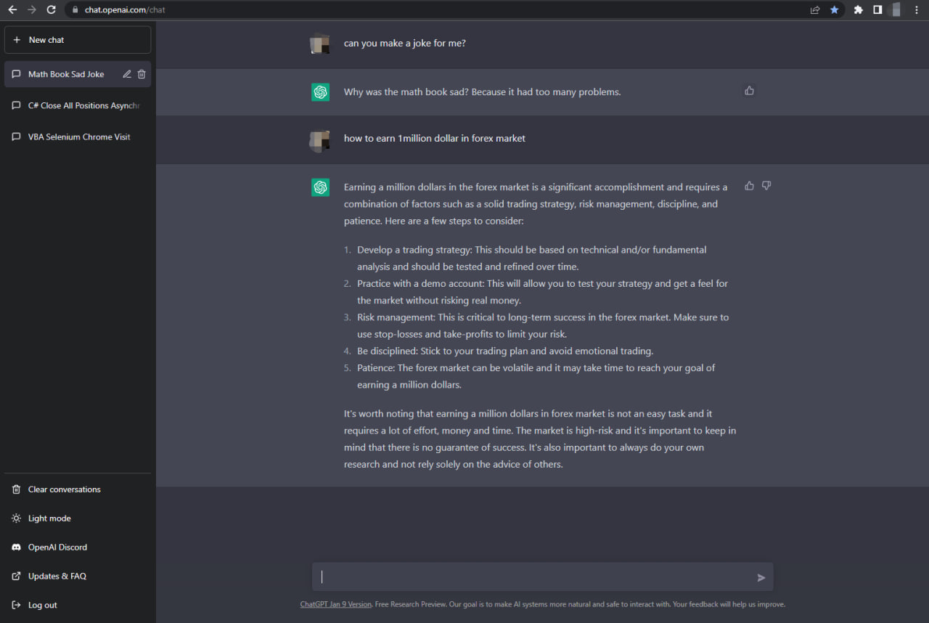Open the Chrome three-dot menu
Screen dimensions: 929x623
click(x=917, y=9)
